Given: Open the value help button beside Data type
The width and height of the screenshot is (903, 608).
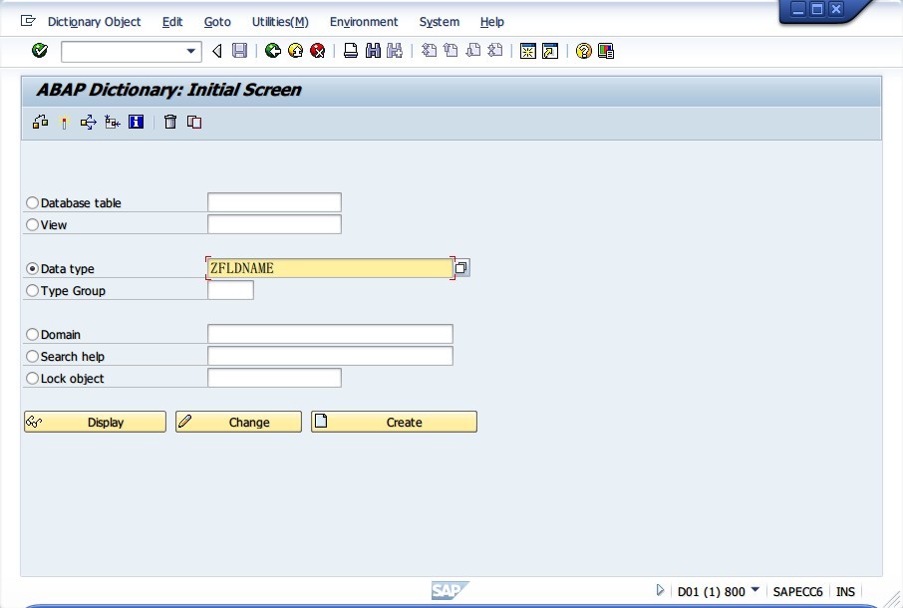Looking at the screenshot, I should coord(461,268).
